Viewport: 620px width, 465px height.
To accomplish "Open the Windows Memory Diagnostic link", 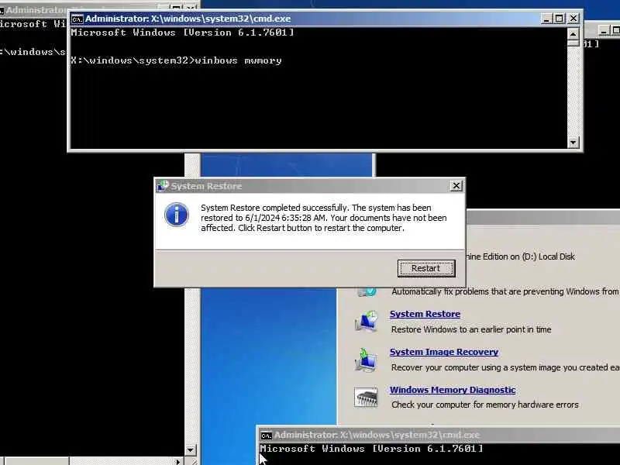I will [453, 390].
